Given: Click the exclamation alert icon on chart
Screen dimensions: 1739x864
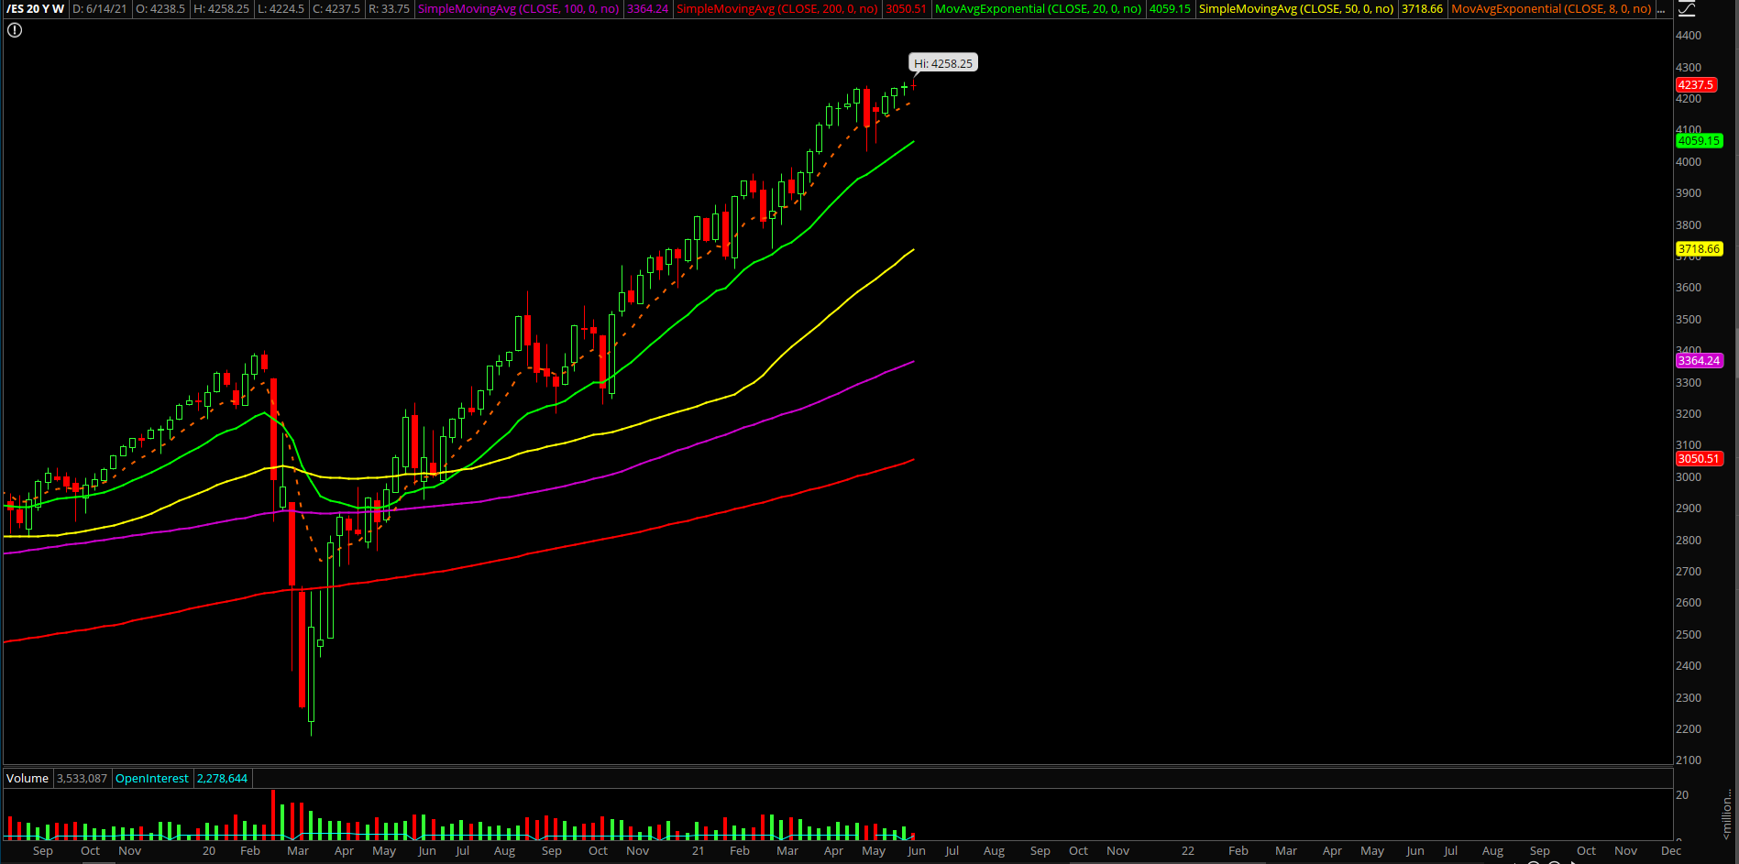Looking at the screenshot, I should click(x=15, y=30).
